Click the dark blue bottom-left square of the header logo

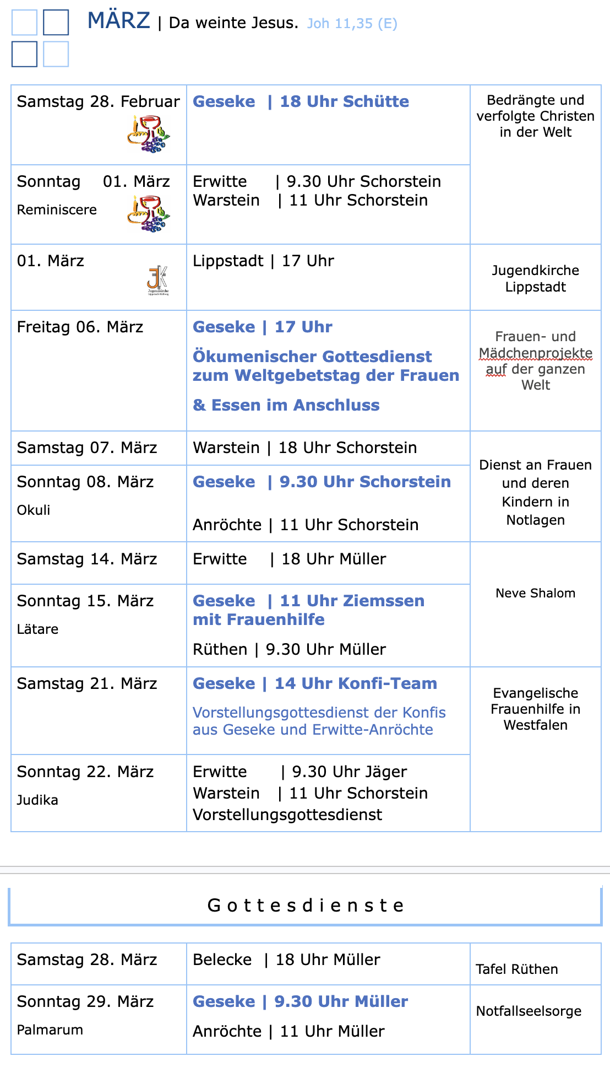tap(24, 54)
